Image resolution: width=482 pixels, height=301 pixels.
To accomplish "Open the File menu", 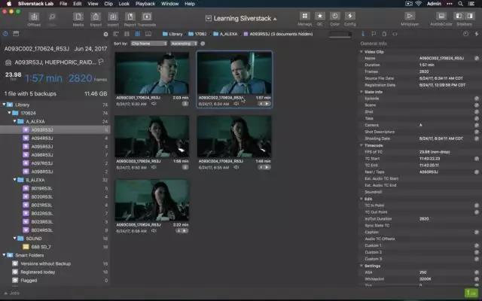I will click(63, 4).
